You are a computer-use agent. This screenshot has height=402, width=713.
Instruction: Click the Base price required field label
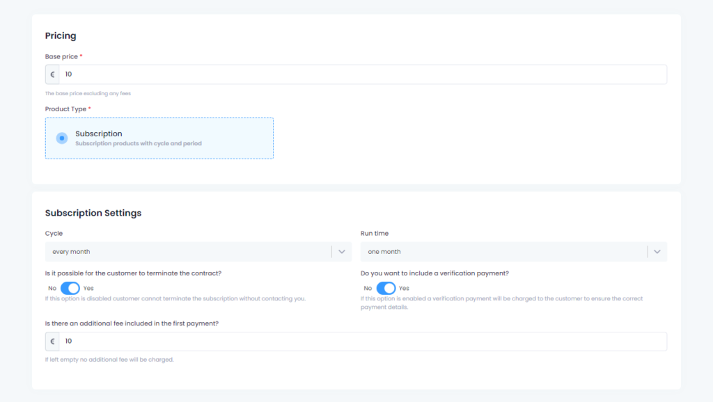62,56
